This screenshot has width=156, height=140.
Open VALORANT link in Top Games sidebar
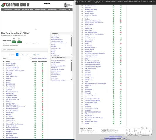54,46
